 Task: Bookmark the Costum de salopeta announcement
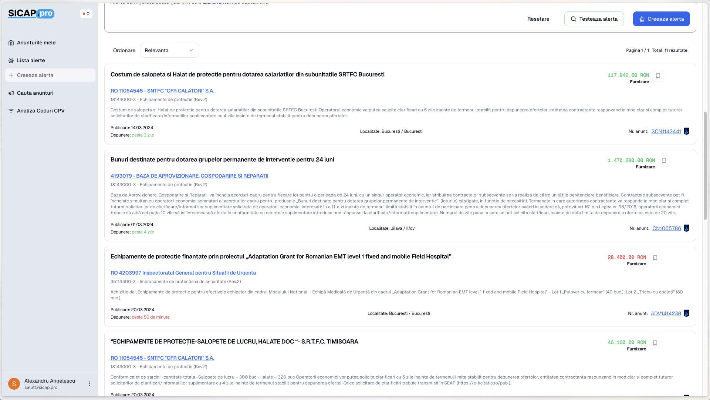click(x=658, y=76)
